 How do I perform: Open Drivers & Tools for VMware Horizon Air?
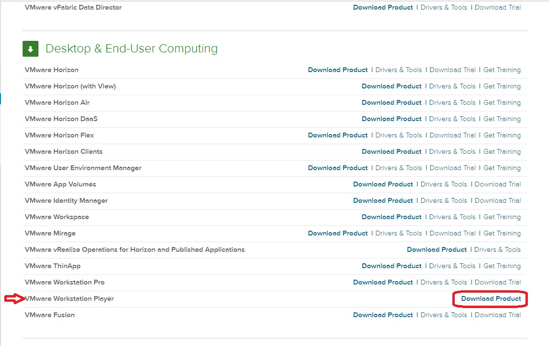(452, 102)
